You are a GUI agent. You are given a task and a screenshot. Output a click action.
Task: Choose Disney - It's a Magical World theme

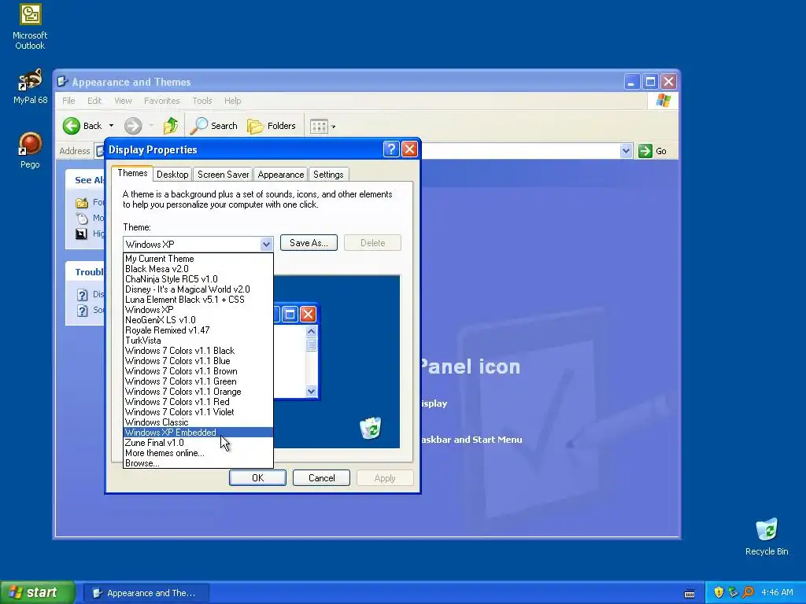pyautogui.click(x=198, y=289)
